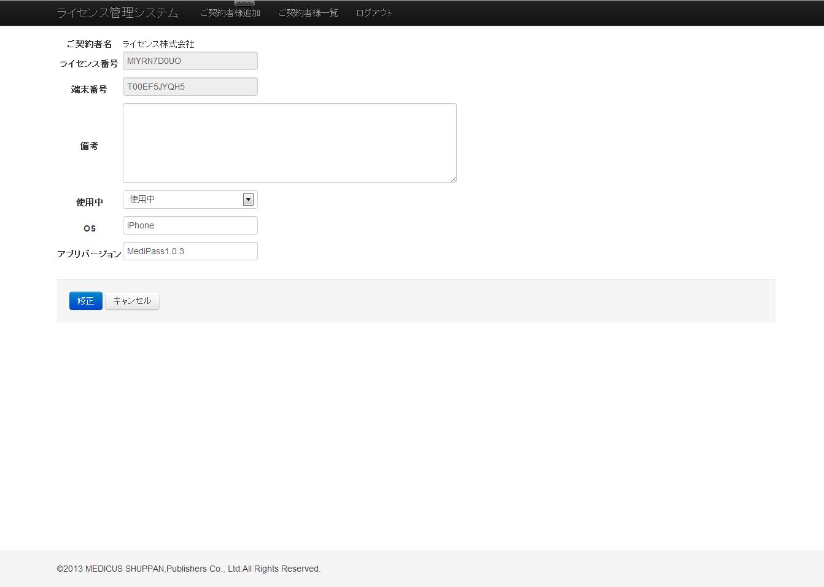The width and height of the screenshot is (824, 587).
Task: Click the アプリバージョン label
Action: (89, 254)
